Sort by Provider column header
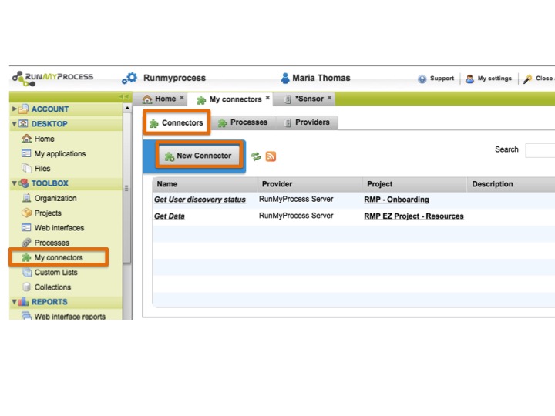Screen dimensions: 555x416 [310, 184]
